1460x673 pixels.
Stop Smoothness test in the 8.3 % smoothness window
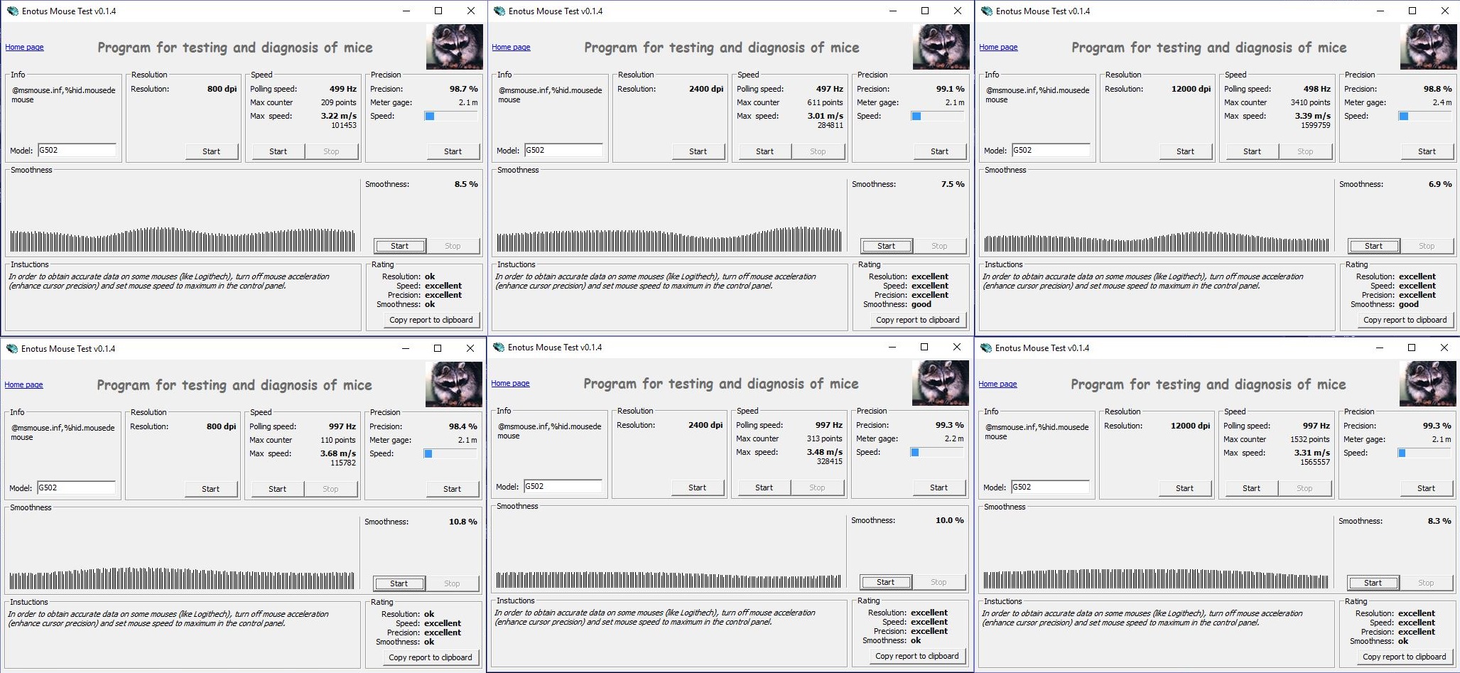[x=1426, y=583]
